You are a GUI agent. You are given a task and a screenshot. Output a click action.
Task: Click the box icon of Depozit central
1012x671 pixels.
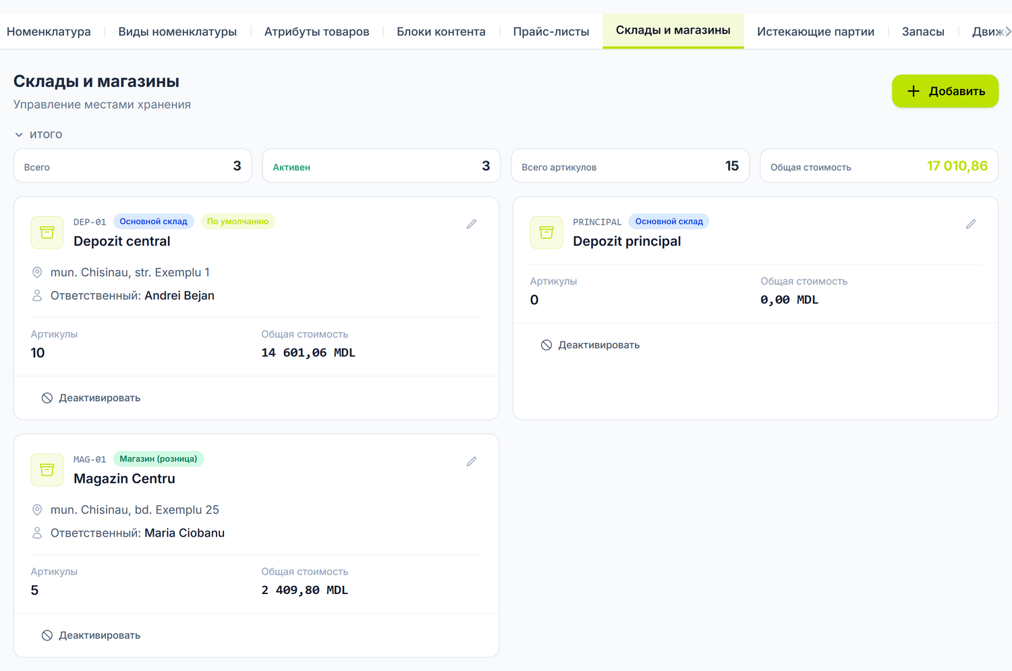(x=47, y=232)
